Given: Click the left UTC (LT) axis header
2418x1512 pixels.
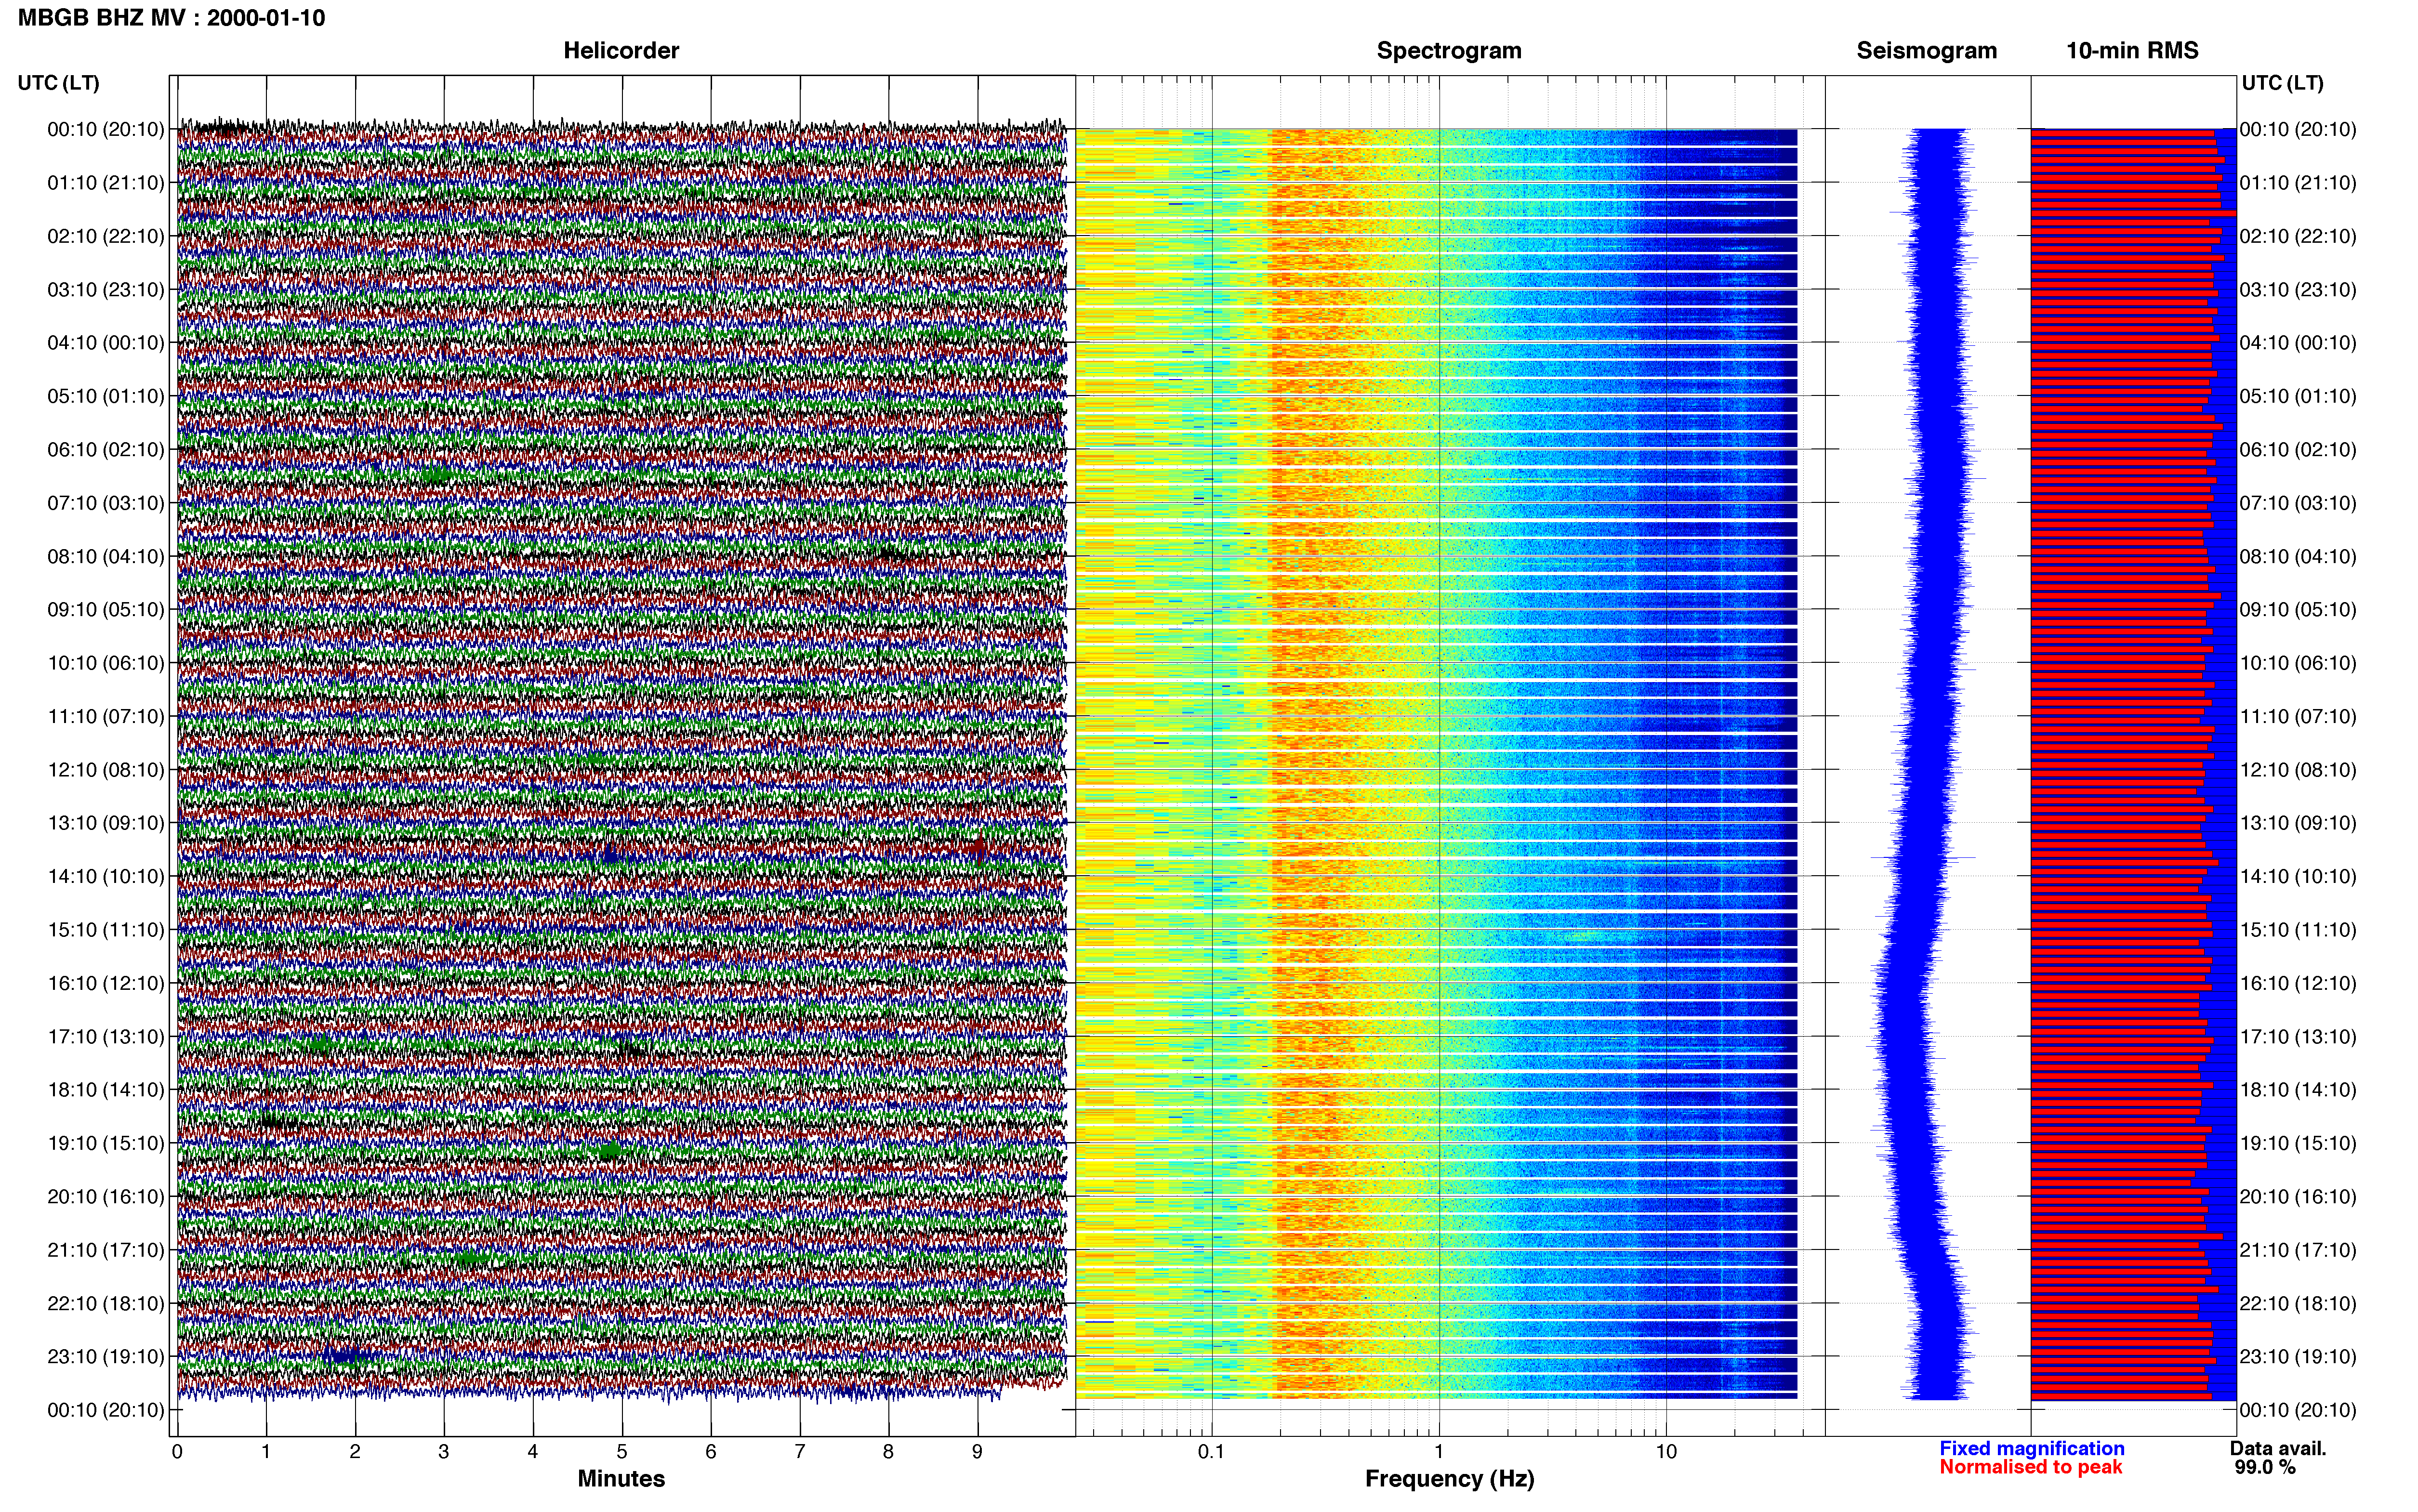Looking at the screenshot, I should 59,83.
